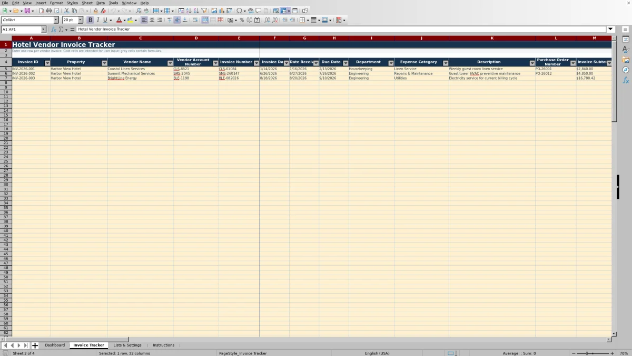Open the File menu
632x356 pixels.
tap(4, 3)
